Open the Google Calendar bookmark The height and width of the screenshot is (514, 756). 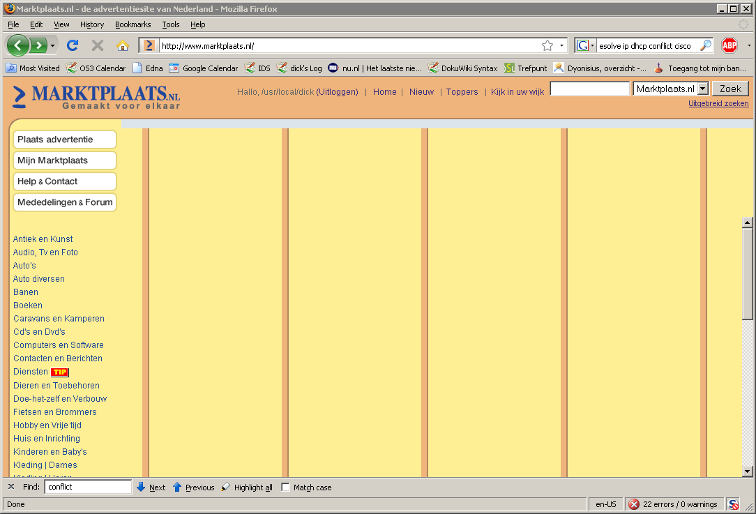coord(204,68)
